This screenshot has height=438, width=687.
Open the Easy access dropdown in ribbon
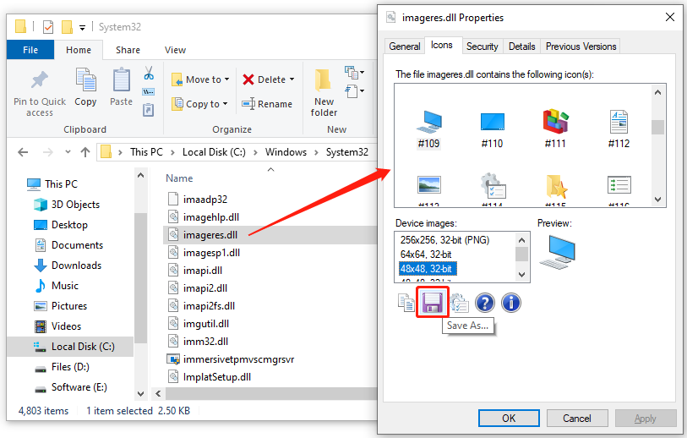pos(354,91)
